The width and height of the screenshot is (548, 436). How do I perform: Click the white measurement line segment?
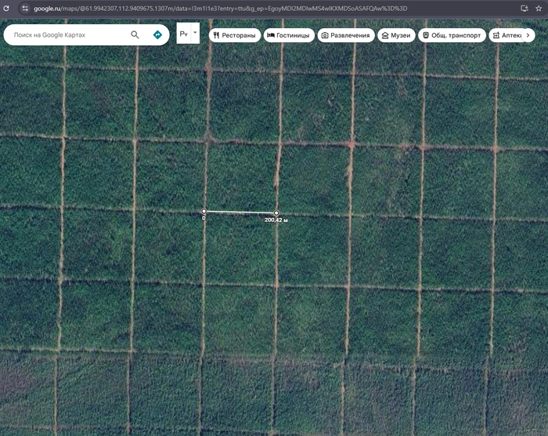[240, 212]
